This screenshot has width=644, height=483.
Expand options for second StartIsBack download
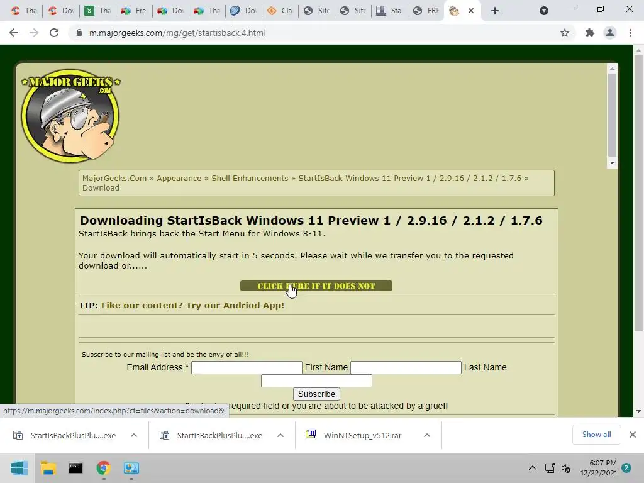tap(280, 435)
